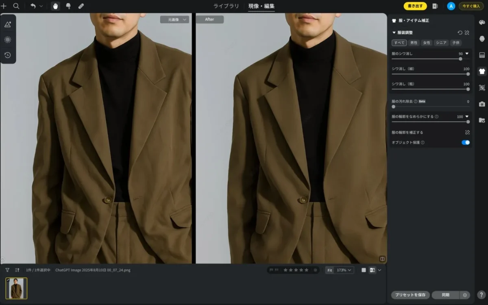Show help for 服の汚れ除去
This screenshot has height=305, width=488.
(416, 101)
